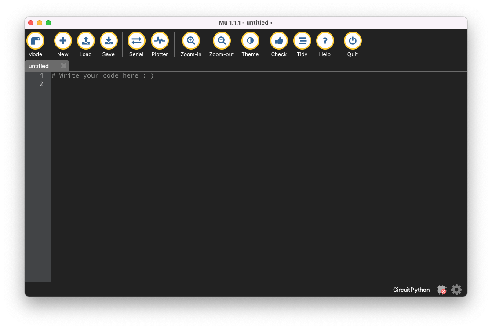Open a script using the Load icon
This screenshot has height=329, width=492.
coord(85,40)
